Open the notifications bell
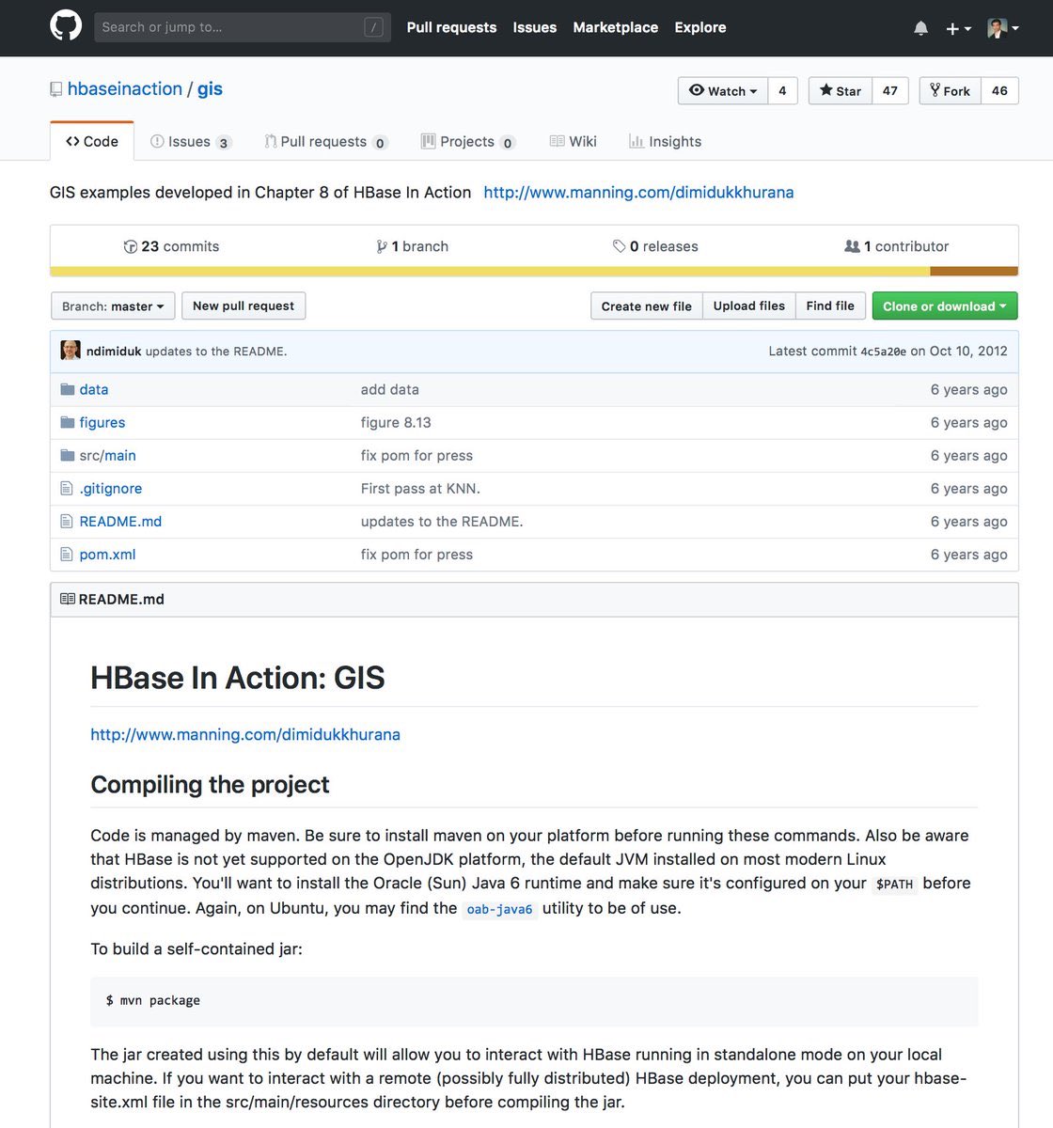 coord(920,28)
